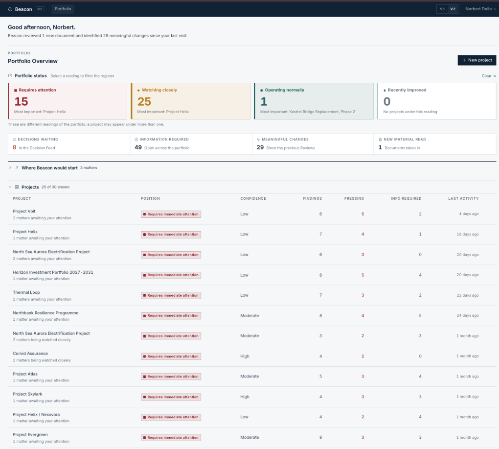
Task: Sort by the Confidence column header
Action: 253,199
